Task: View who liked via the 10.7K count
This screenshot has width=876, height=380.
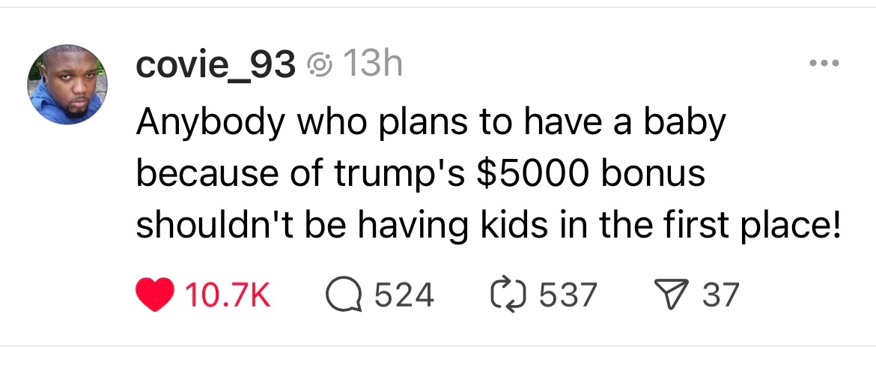Action: [x=226, y=294]
